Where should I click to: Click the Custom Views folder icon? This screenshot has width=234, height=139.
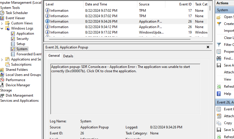point(7,23)
